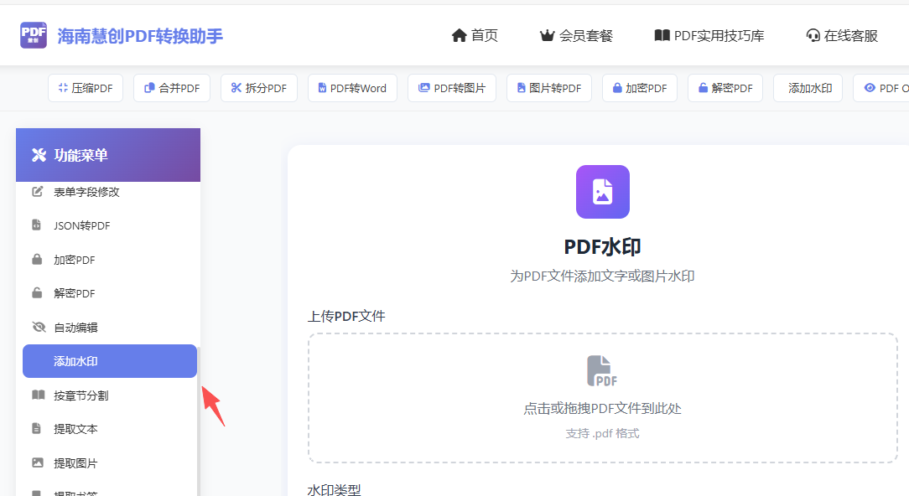The image size is (909, 496).
Task: Click the purple PDF水印 image-file icon
Action: 603,192
